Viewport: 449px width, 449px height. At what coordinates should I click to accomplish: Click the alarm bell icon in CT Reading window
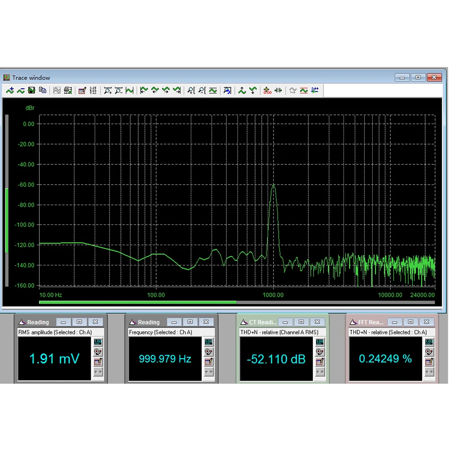[320, 352]
